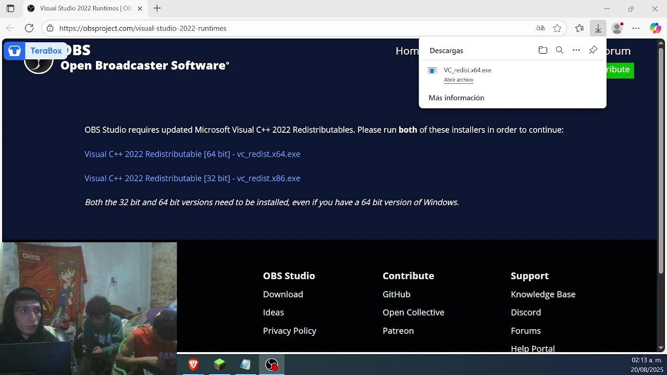667x375 pixels.
Task: Open the footer Forums link
Action: (526, 331)
